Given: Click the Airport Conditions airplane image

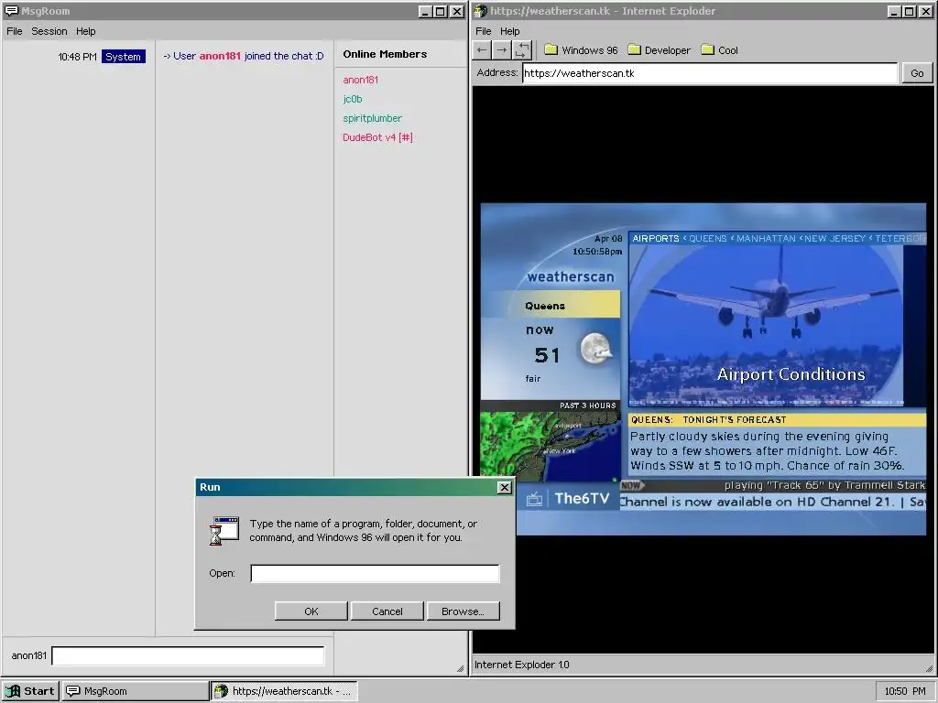Looking at the screenshot, I should tap(766, 325).
